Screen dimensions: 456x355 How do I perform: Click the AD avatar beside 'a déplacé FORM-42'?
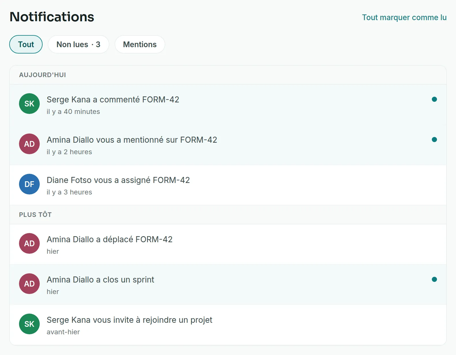pos(29,243)
